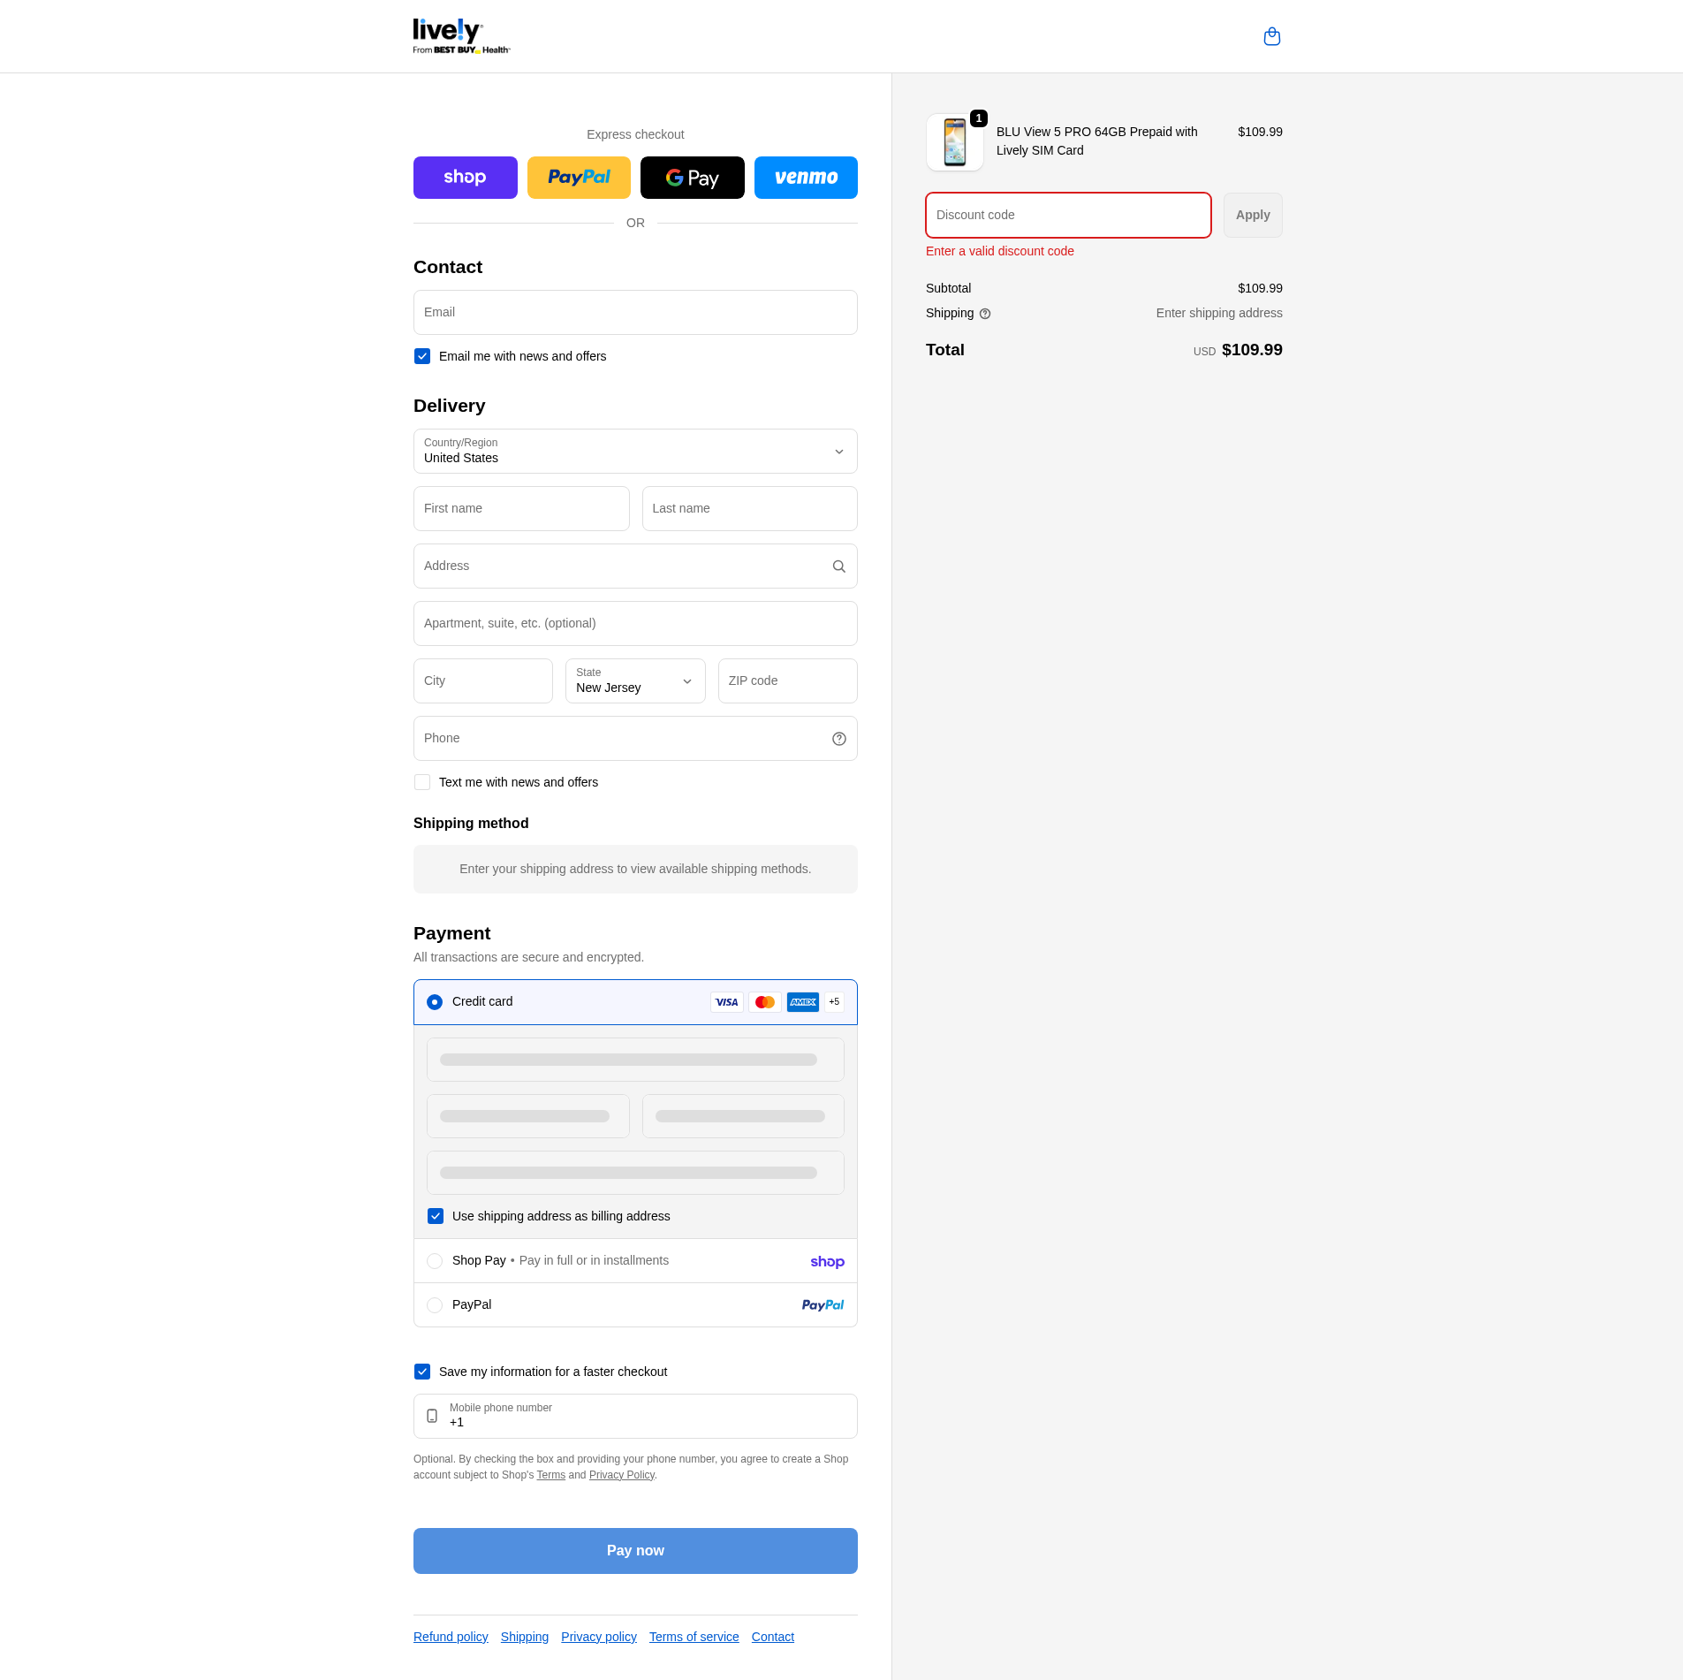Screen dimensions: 1683x1680
Task: Uncheck Use shipping address as billing address
Action: point(436,1216)
